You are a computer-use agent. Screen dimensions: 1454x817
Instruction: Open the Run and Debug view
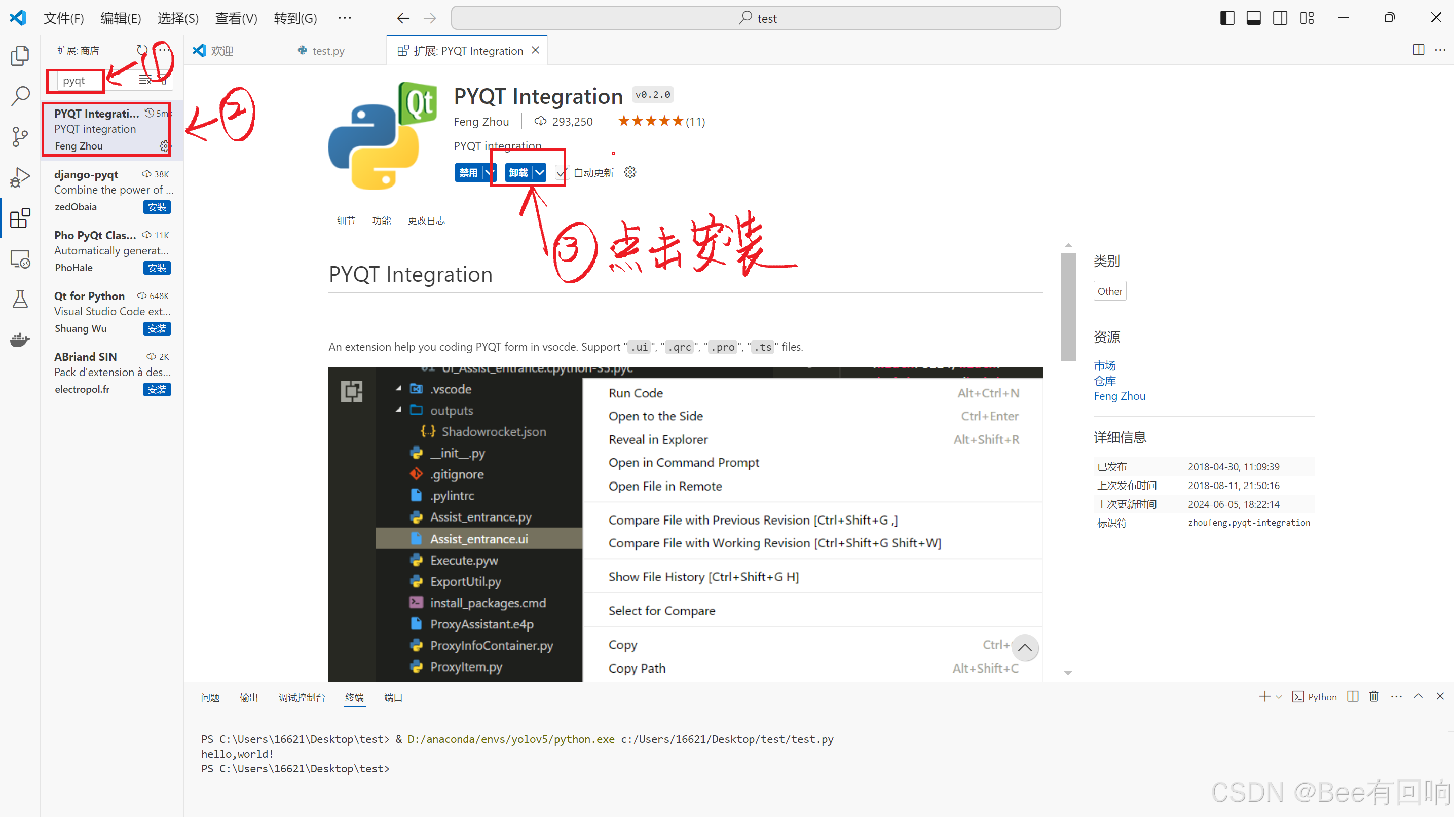pyautogui.click(x=20, y=177)
